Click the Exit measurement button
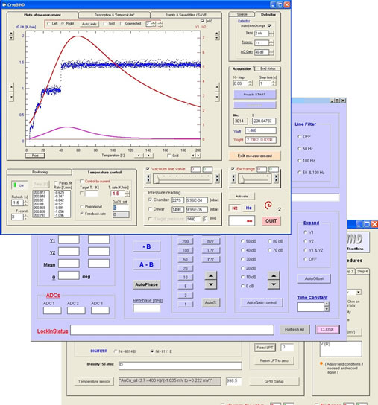The height and width of the screenshot is (405, 378). point(254,156)
